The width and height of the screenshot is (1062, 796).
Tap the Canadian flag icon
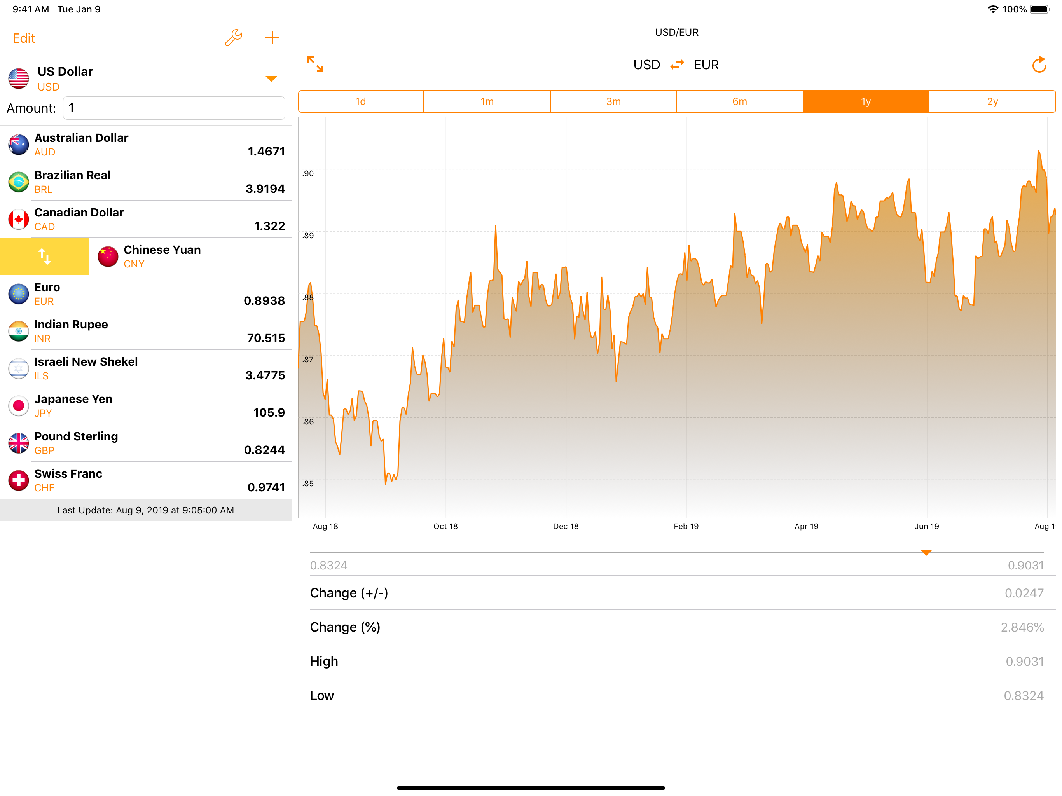(19, 219)
